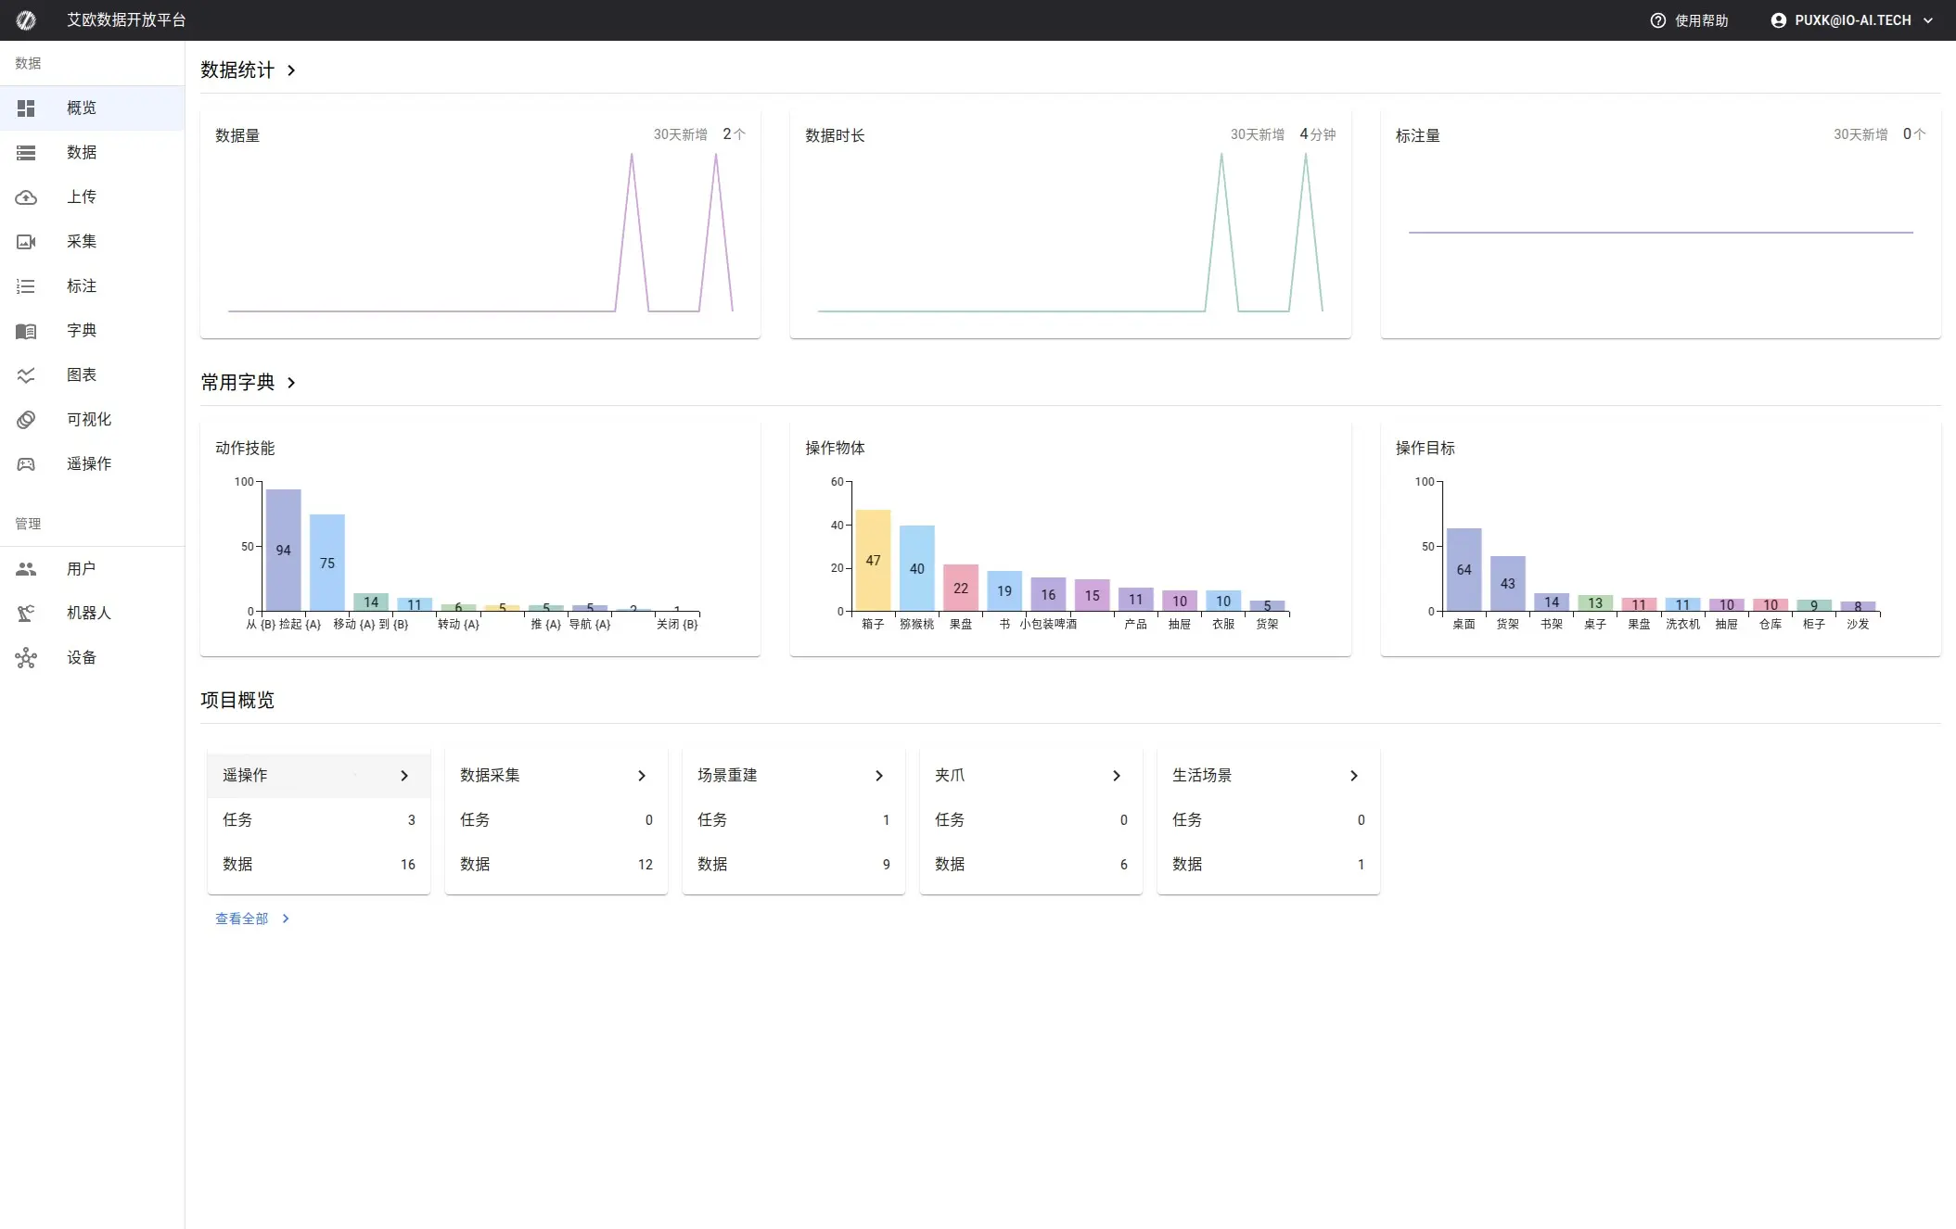Click the cloud upload icon in sidebar
Screen dimensions: 1956x1229
coord(26,197)
